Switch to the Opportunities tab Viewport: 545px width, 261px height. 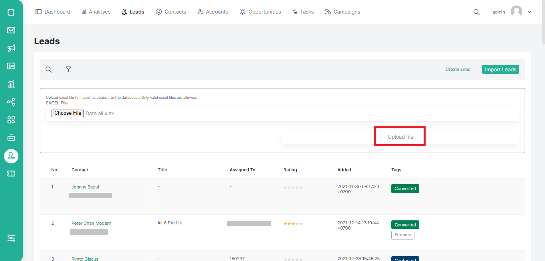point(260,12)
